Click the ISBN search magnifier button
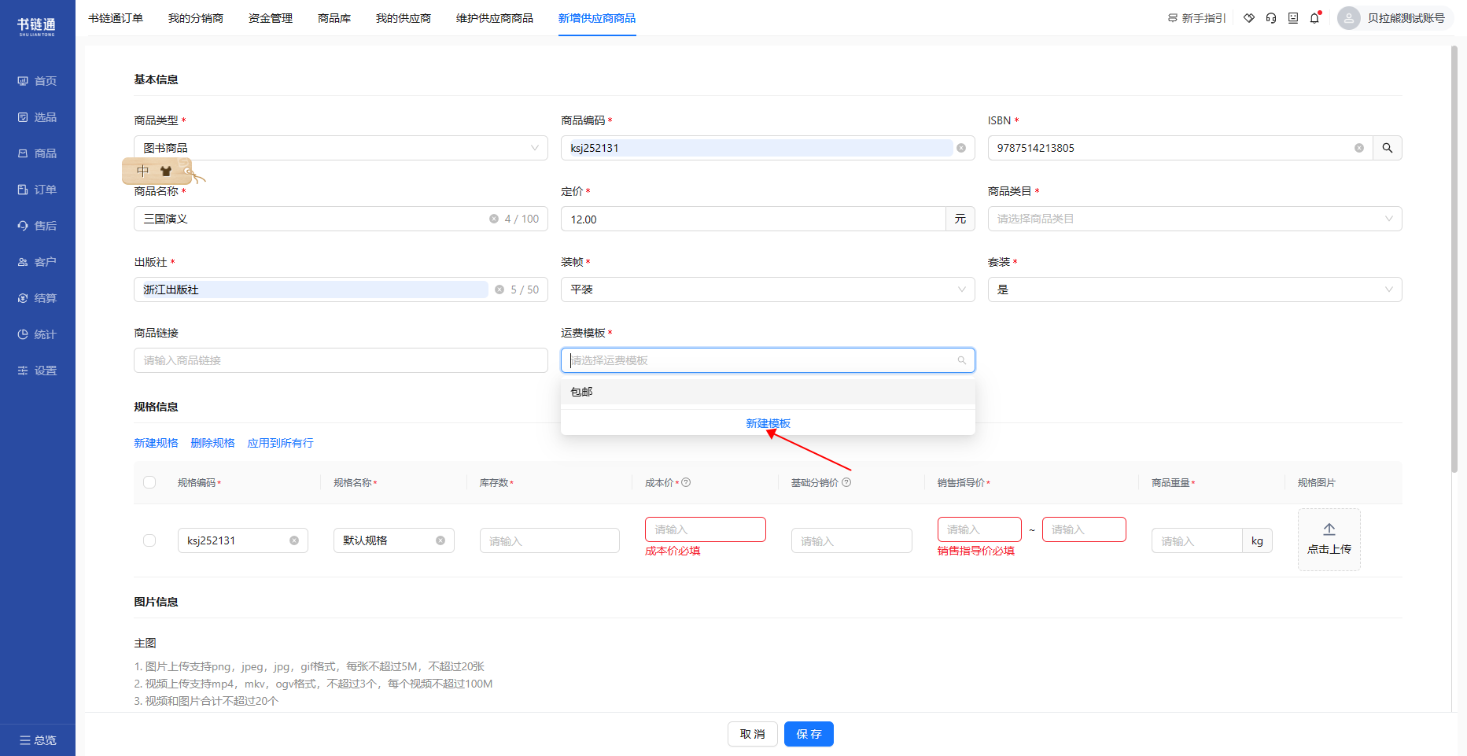 tap(1388, 148)
